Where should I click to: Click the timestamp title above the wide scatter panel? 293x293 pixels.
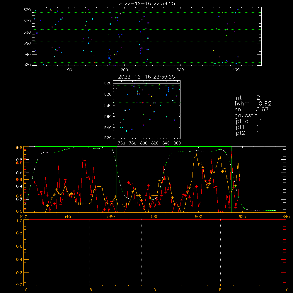pyautogui.click(x=147, y=4)
